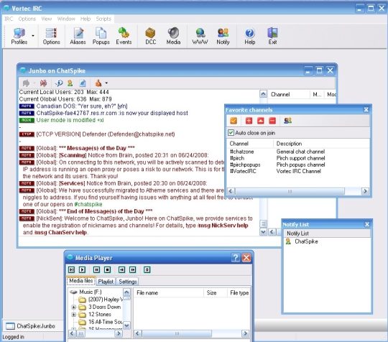Click the Notify List column header
Viewport: 388px width, 342px height.
click(x=327, y=234)
